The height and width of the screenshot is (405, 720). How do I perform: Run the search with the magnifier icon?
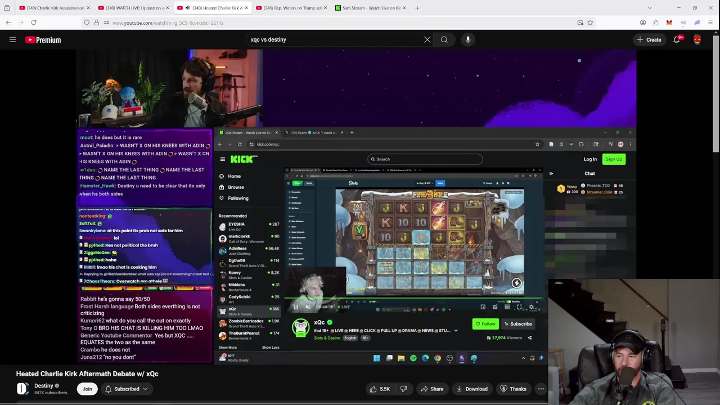point(444,39)
